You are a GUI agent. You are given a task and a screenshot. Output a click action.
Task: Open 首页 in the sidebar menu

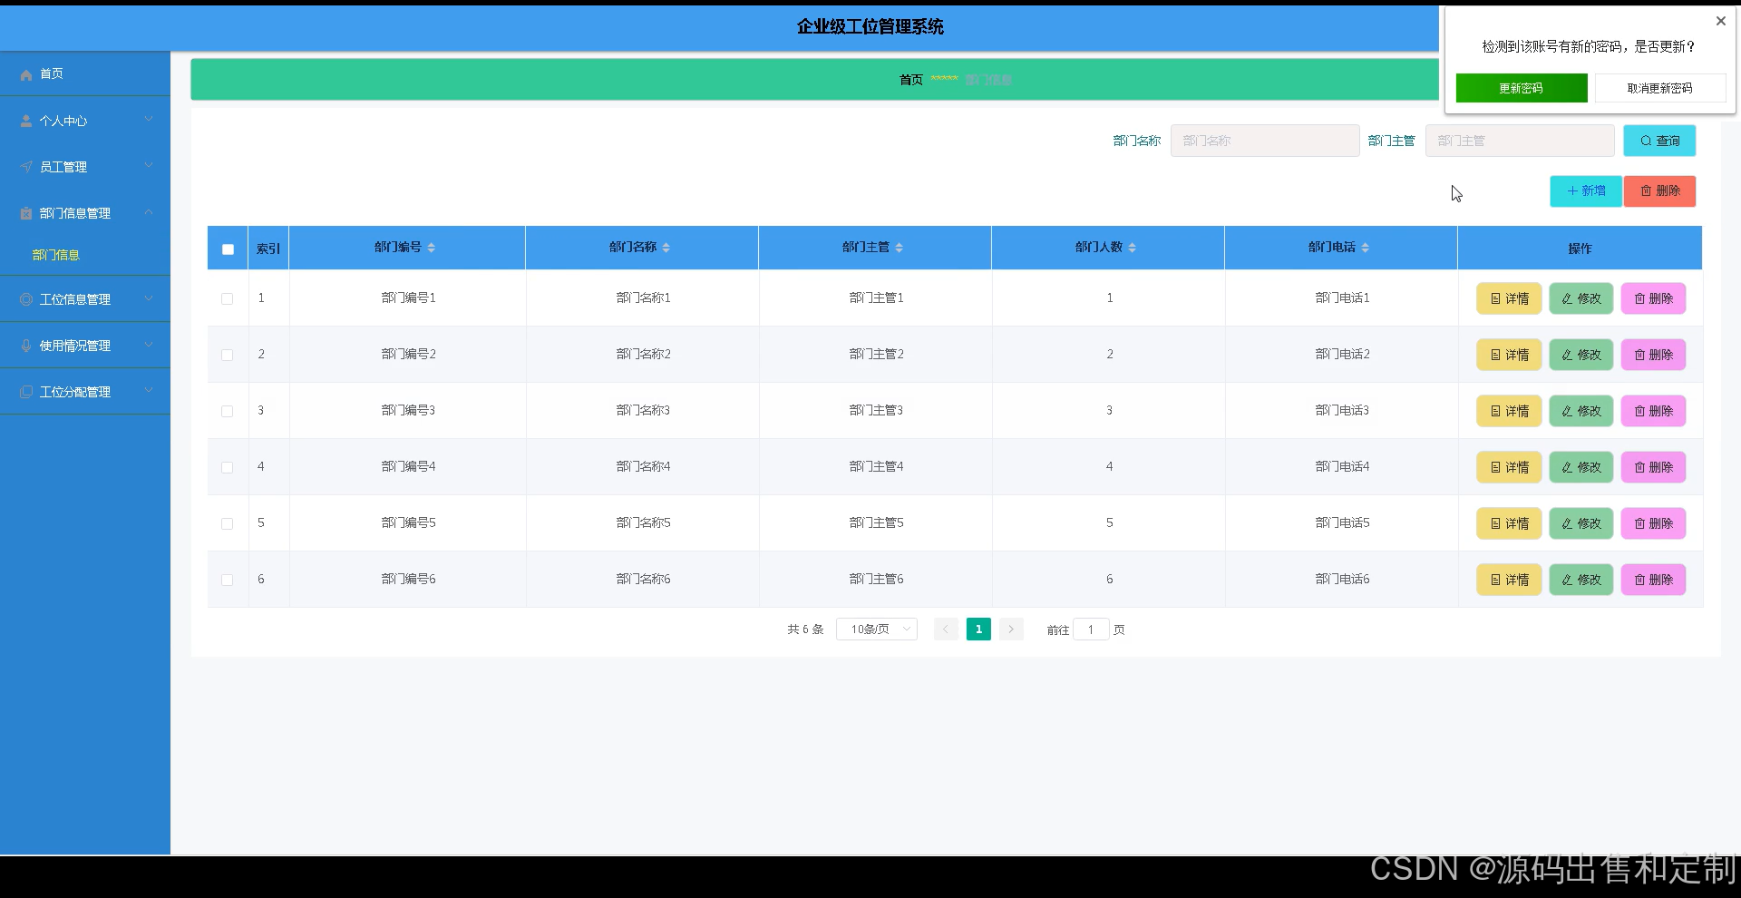(85, 74)
